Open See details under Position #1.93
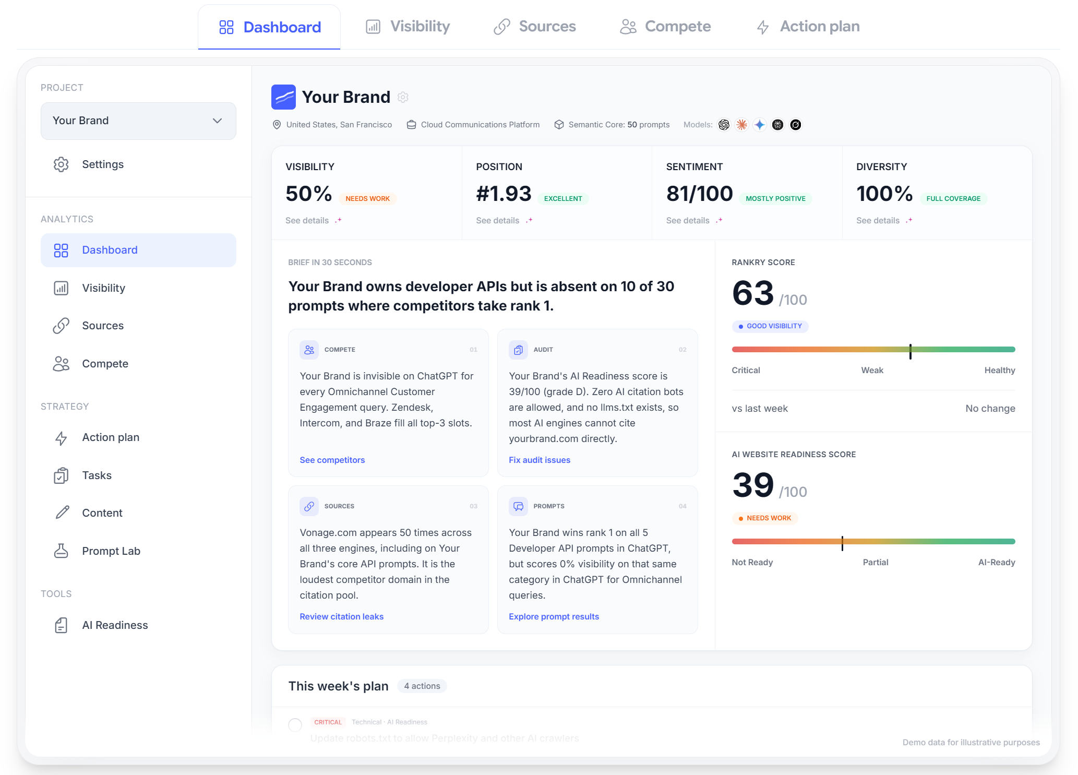The height and width of the screenshot is (775, 1078). point(497,221)
